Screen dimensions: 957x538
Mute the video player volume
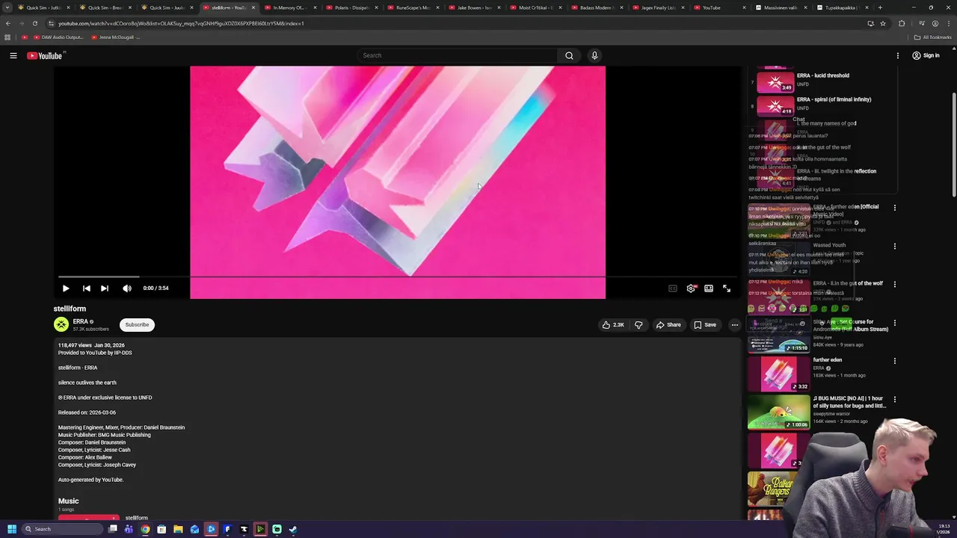click(x=127, y=288)
